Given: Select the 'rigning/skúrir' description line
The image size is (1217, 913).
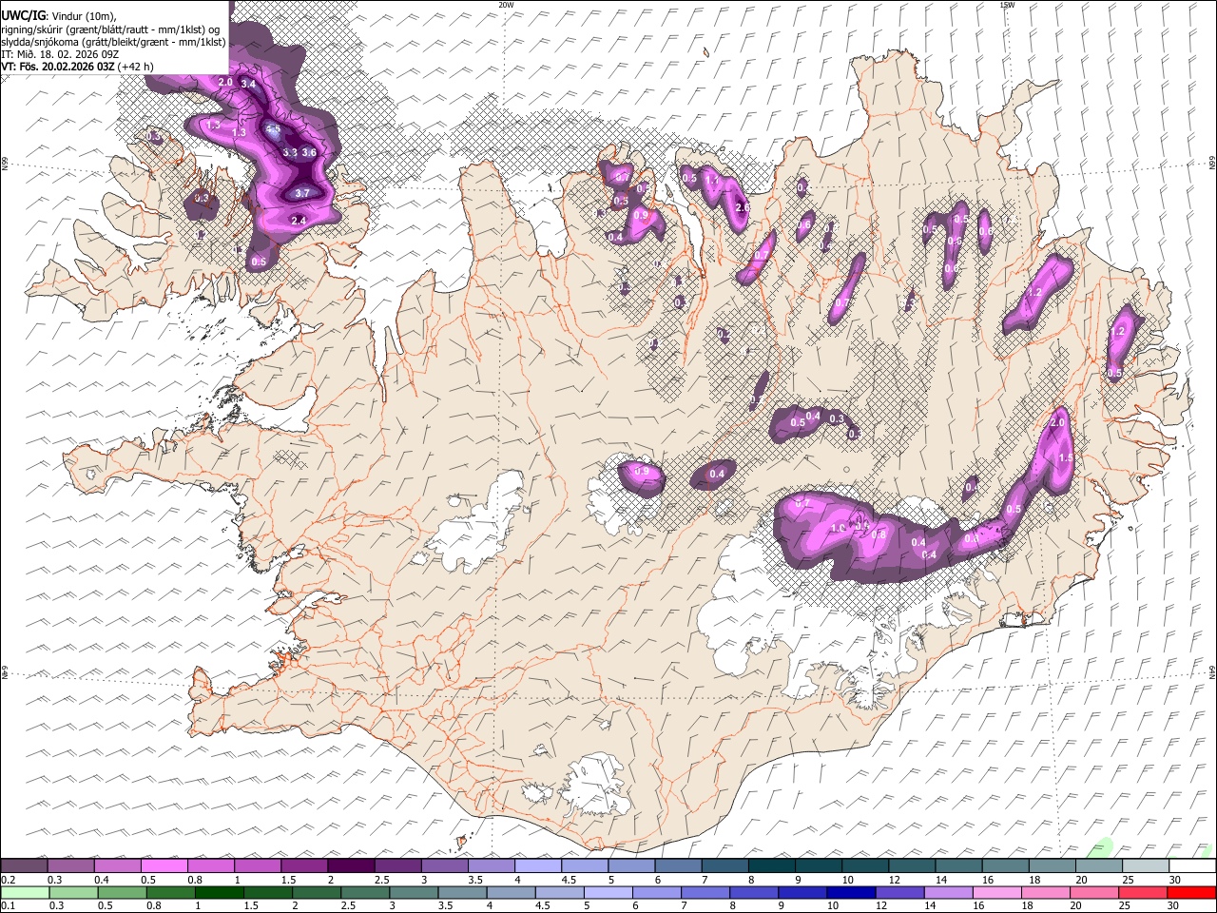Looking at the screenshot, I should (110, 29).
